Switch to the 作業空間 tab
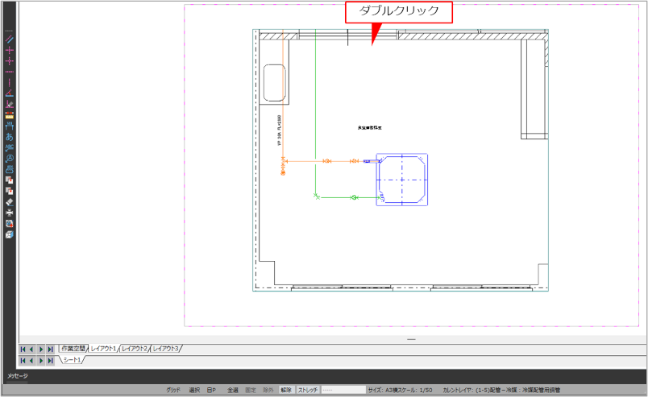Screen dimensions: 648x397 [73, 349]
